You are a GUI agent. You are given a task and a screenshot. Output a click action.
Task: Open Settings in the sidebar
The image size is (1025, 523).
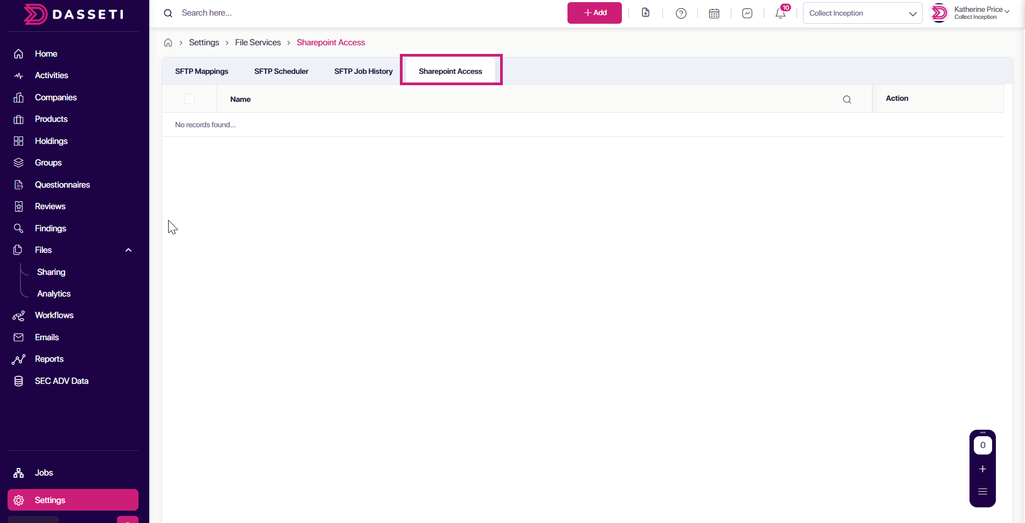(x=73, y=500)
